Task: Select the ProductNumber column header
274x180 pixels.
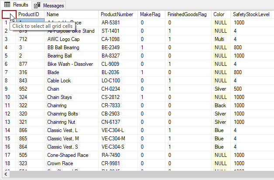Action: click(118, 14)
